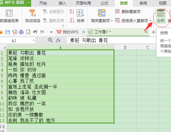Click the magnifier icon beside fx
This screenshot has width=171, height=132.
click(x=50, y=40)
